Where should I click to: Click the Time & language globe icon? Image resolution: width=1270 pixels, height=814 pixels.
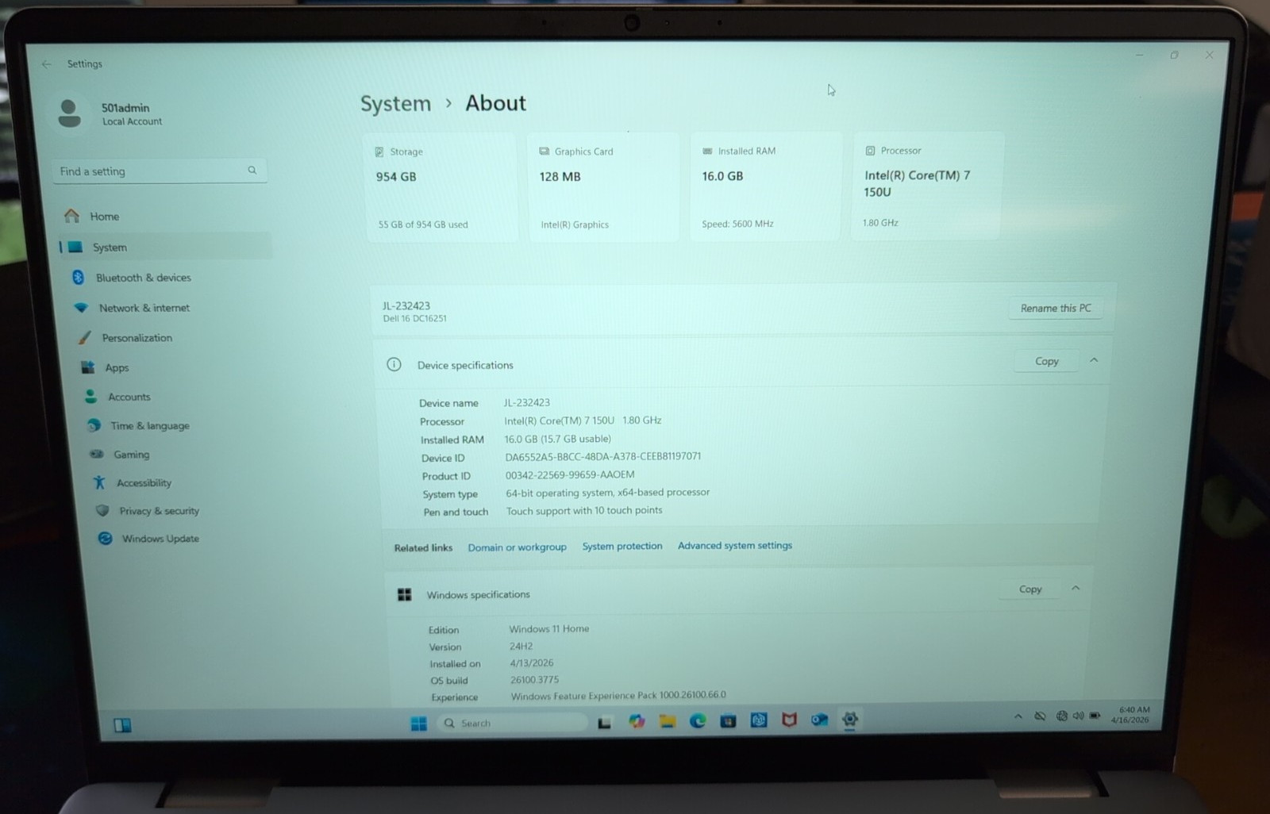[x=94, y=425]
